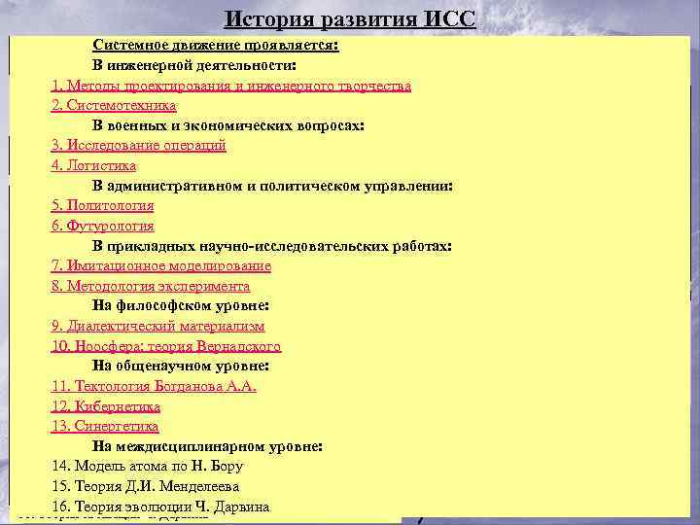
Task: Click 'В прикладных научно-исследовательских работах:' heading
Action: [272, 246]
